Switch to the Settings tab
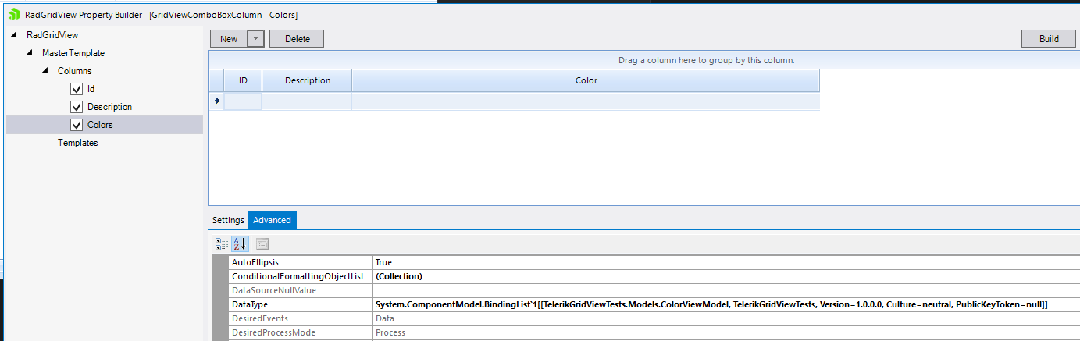Image resolution: width=1080 pixels, height=341 pixels. 228,220
